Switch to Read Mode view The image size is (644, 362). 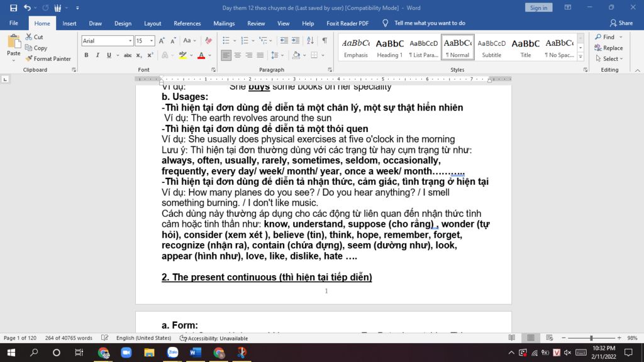pyautogui.click(x=512, y=337)
